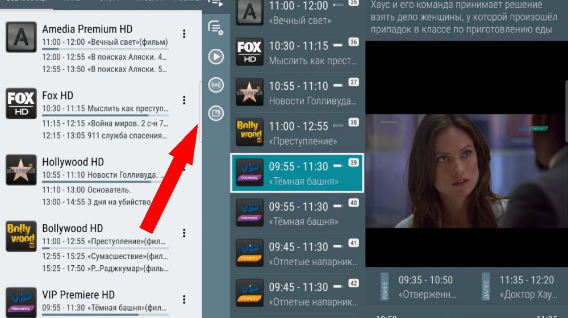Select 12:15 - 13:05 911 служба спасения entry

click(105, 136)
